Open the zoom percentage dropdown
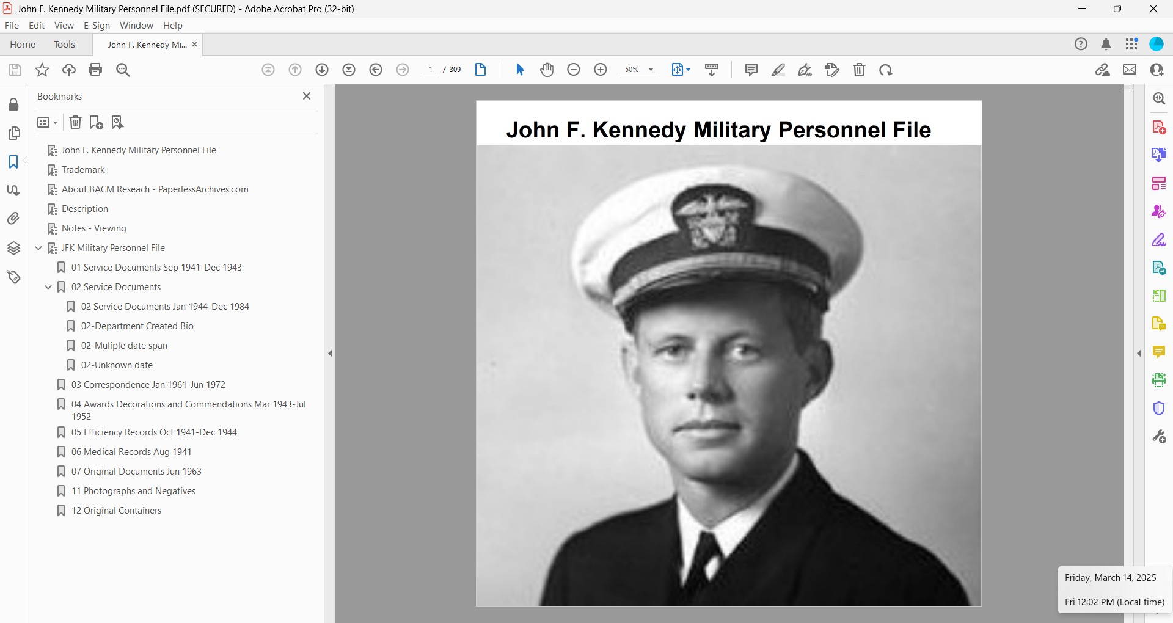 click(x=650, y=70)
